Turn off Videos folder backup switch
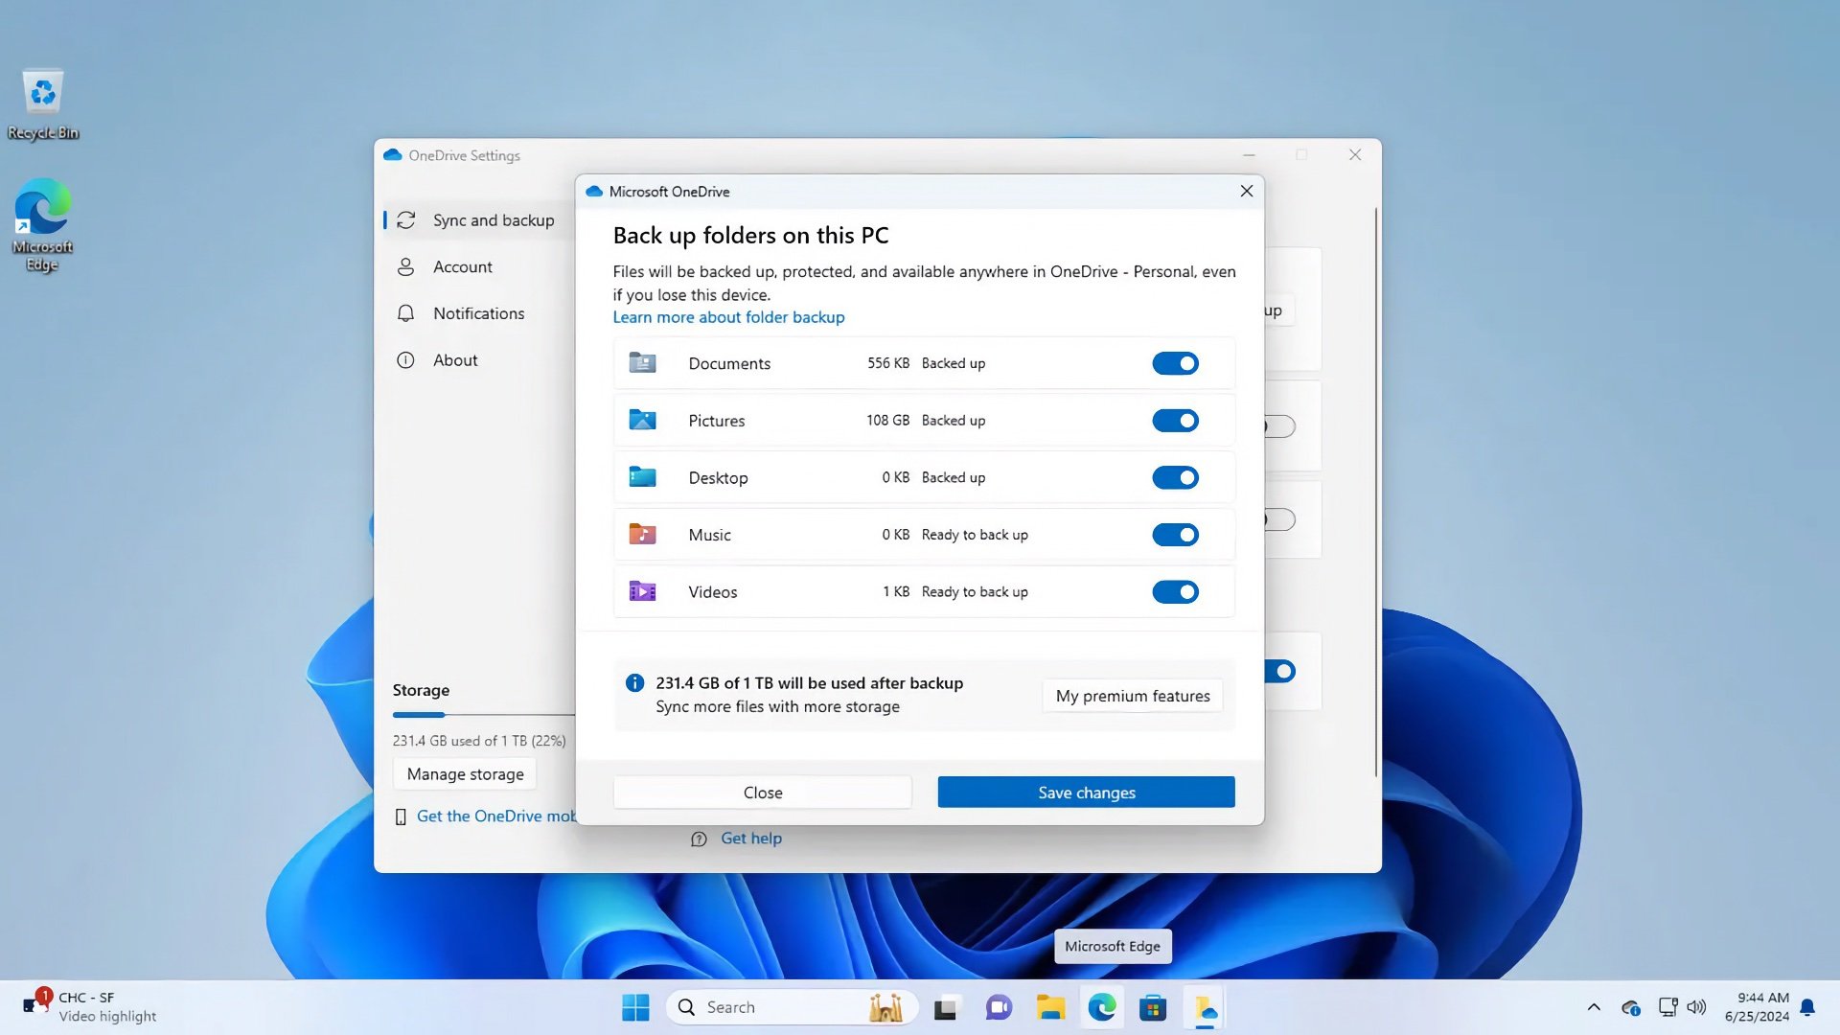This screenshot has width=1840, height=1035. coord(1175,592)
